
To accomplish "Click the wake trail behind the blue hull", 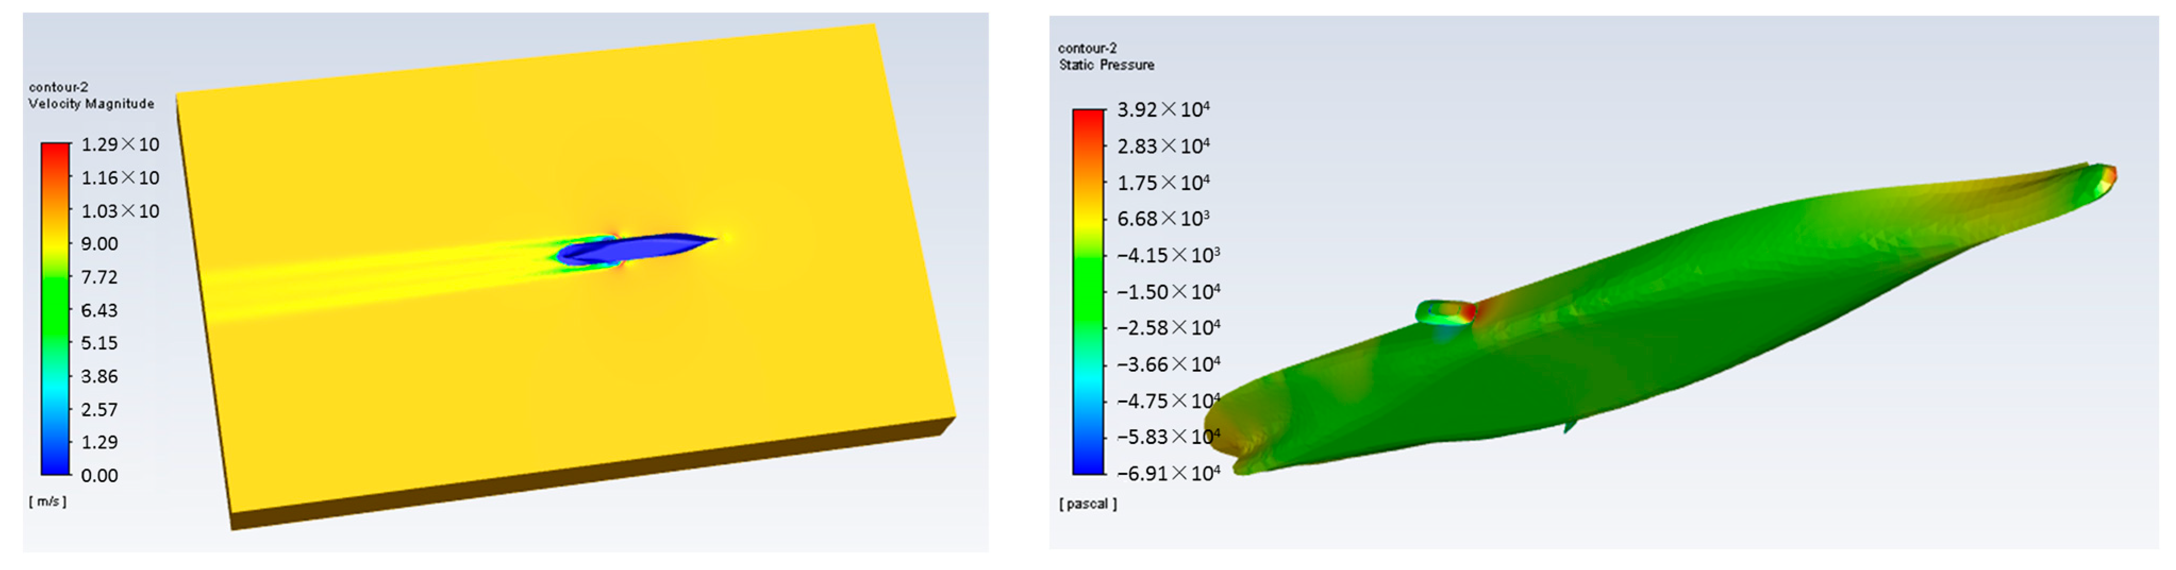I will pos(380,278).
